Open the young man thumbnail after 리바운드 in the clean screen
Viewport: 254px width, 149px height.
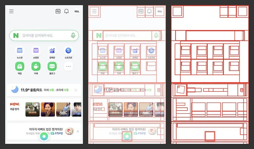coord(77,109)
